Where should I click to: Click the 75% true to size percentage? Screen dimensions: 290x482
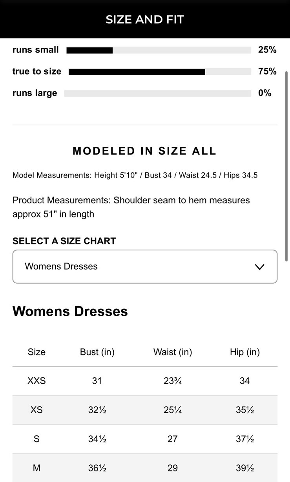tap(267, 71)
